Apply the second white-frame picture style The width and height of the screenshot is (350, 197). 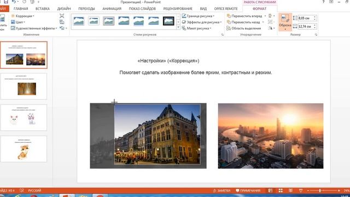[94, 21]
